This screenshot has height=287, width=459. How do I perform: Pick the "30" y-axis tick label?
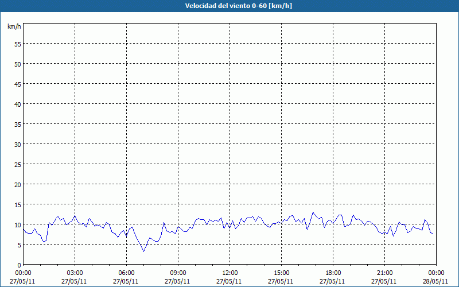18,145
